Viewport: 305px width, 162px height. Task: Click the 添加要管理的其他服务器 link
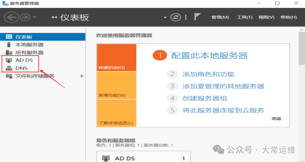(x=223, y=86)
